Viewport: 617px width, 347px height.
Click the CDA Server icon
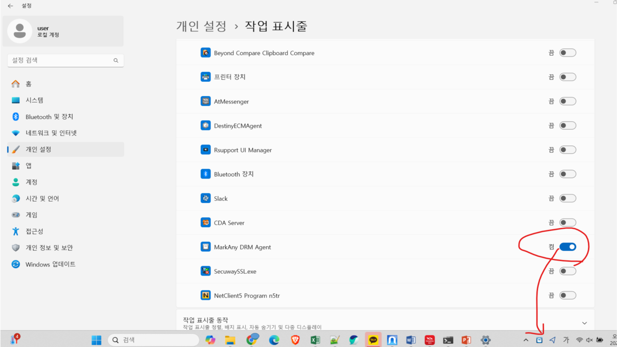pyautogui.click(x=206, y=222)
